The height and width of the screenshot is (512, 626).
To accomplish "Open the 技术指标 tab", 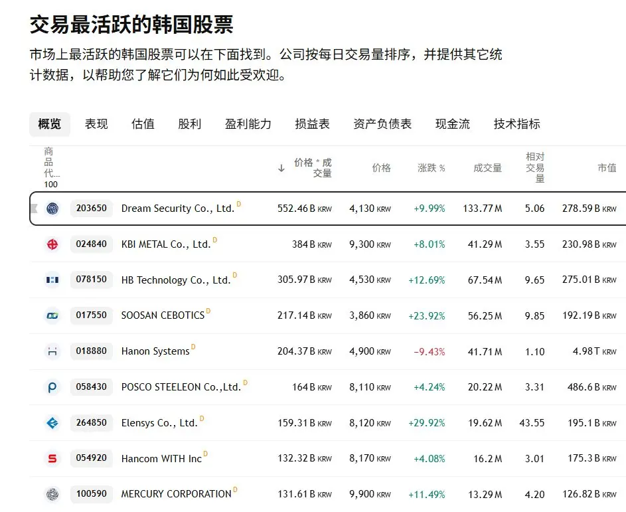I will click(516, 124).
